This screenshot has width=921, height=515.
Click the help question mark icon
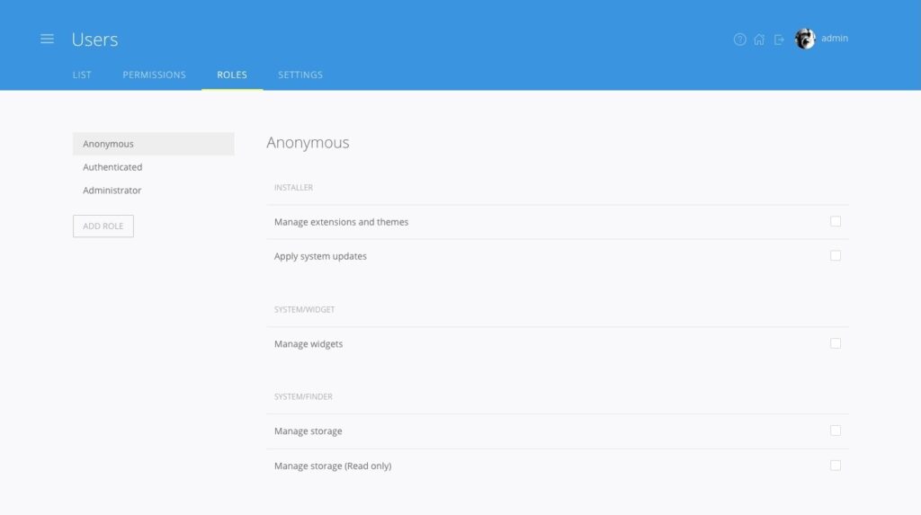click(739, 40)
